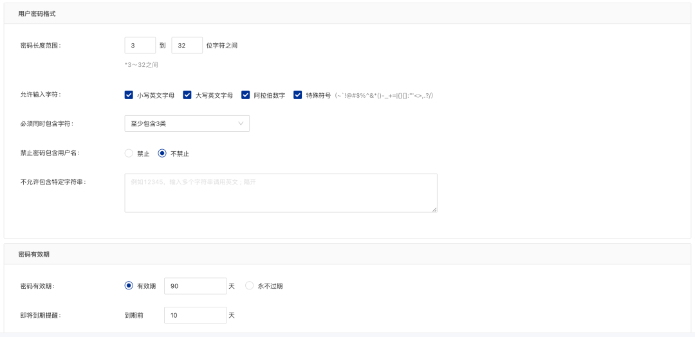Toggle the 阿拉伯数字 checkbox
This screenshot has height=337, width=695.
(x=246, y=95)
